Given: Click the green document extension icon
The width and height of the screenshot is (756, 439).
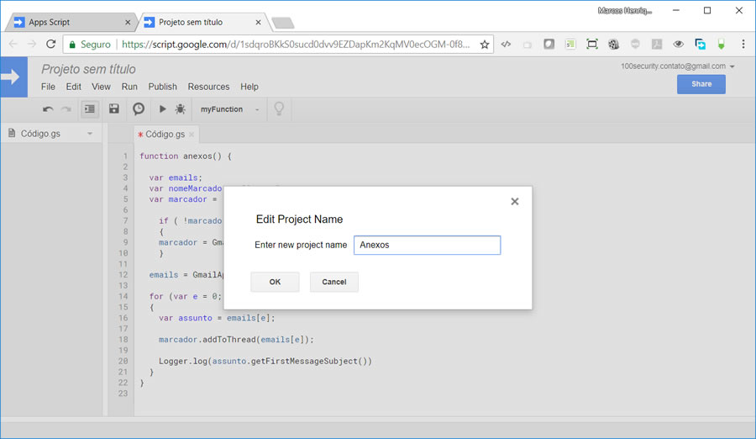Looking at the screenshot, I should pyautogui.click(x=570, y=45).
